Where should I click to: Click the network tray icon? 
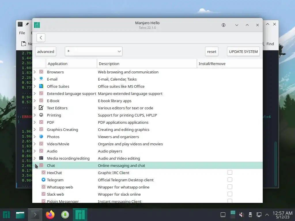[x=259, y=214]
